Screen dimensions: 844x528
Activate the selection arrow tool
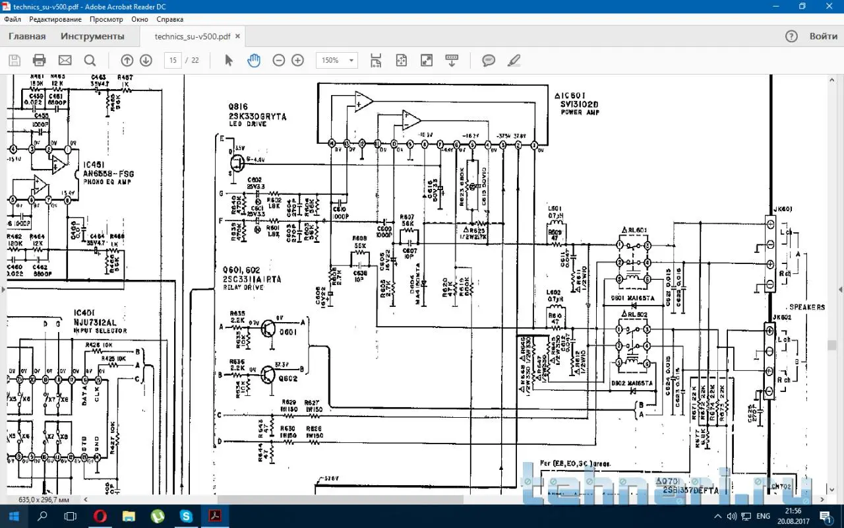pyautogui.click(x=229, y=61)
